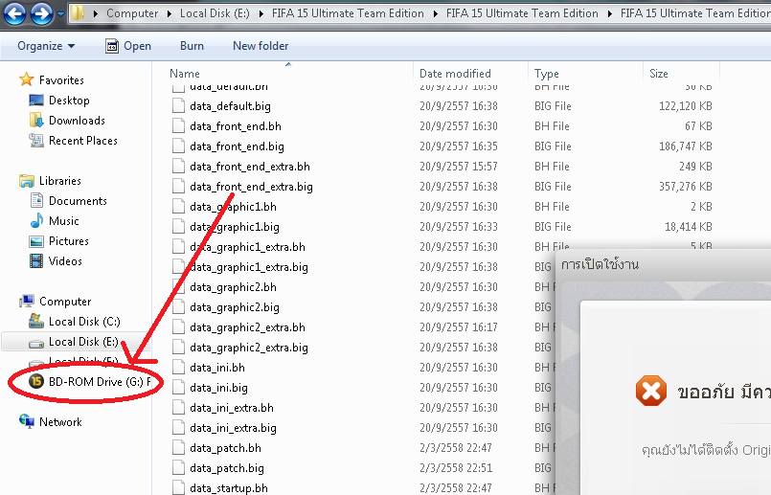This screenshot has height=495, width=771.
Task: Click the 122,120 KB size cell
Action: (686, 106)
